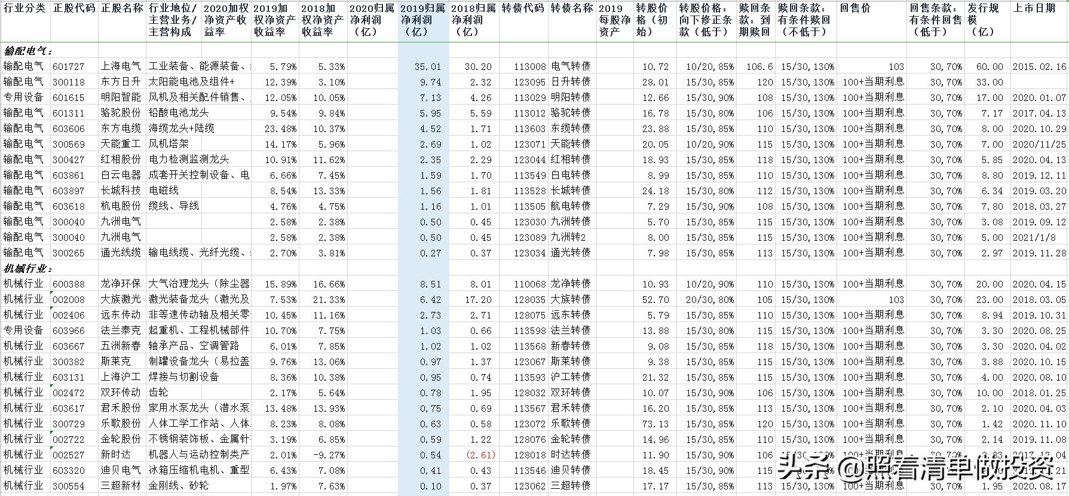Select the 行业分类 column header
Screen dimensions: 1069x496
pos(24,9)
